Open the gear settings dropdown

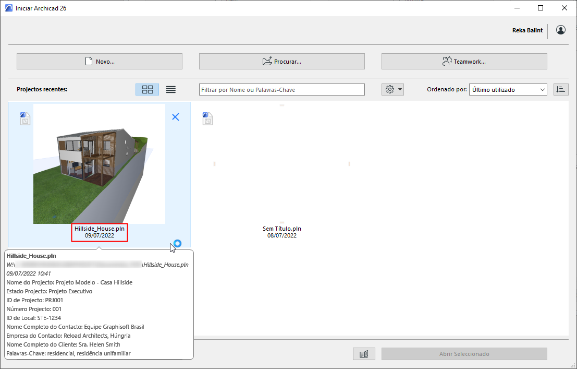[392, 90]
